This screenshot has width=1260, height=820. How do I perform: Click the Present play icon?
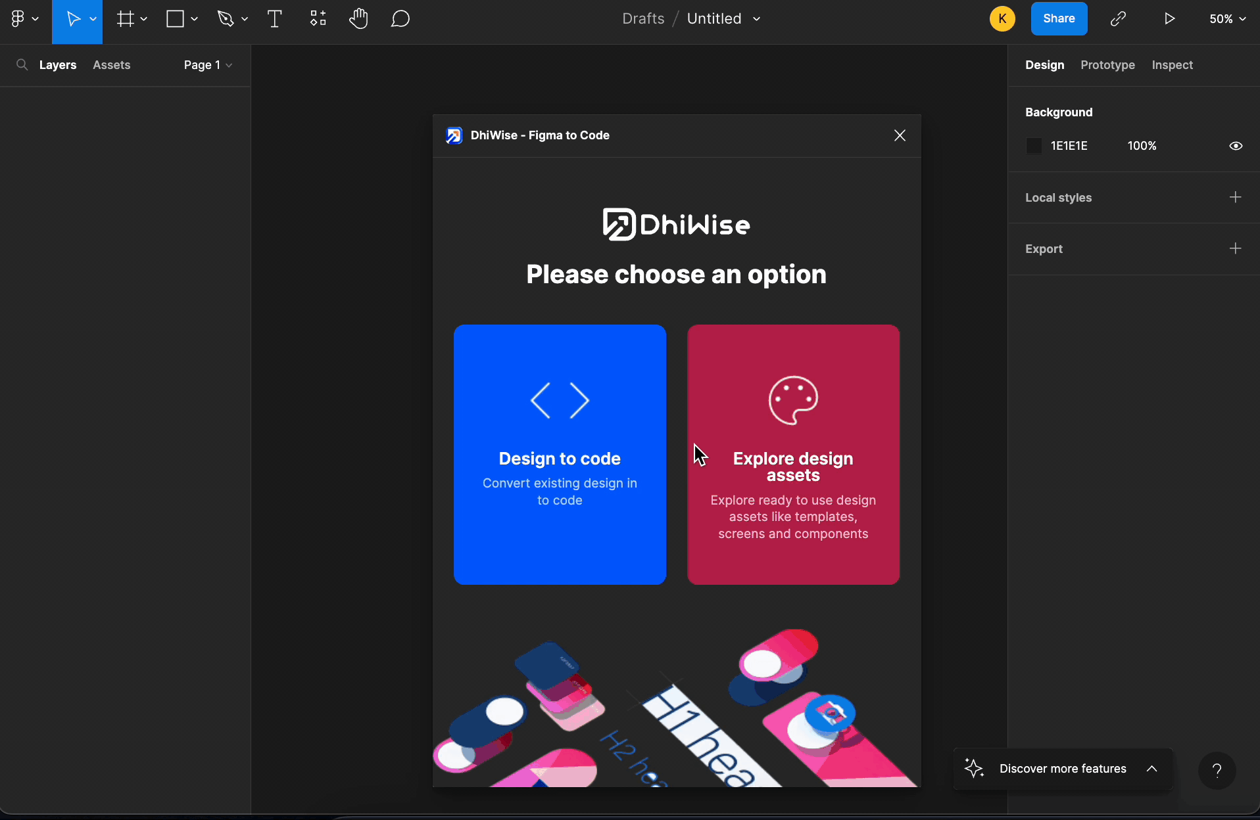click(1169, 19)
